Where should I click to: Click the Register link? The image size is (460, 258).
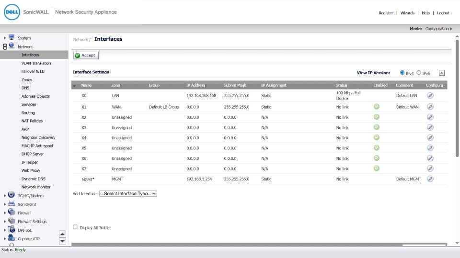385,13
